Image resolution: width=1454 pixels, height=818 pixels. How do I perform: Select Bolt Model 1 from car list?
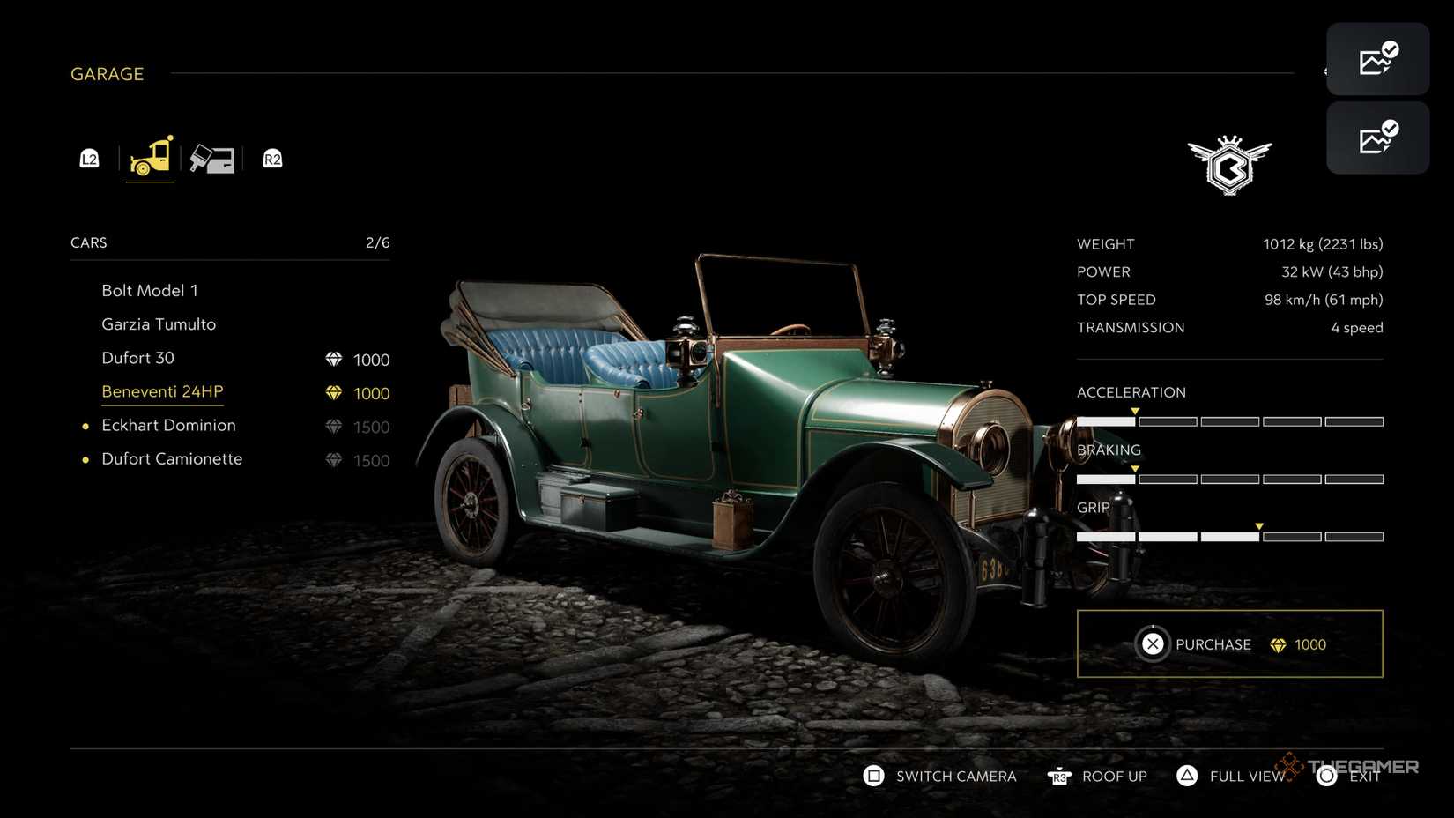[x=150, y=291]
